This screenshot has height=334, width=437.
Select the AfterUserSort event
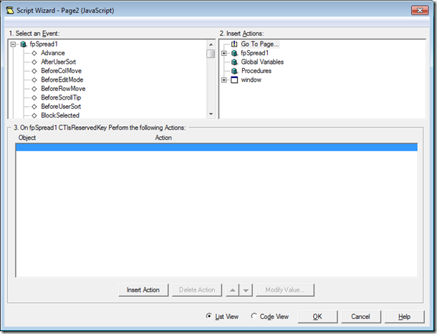[58, 62]
